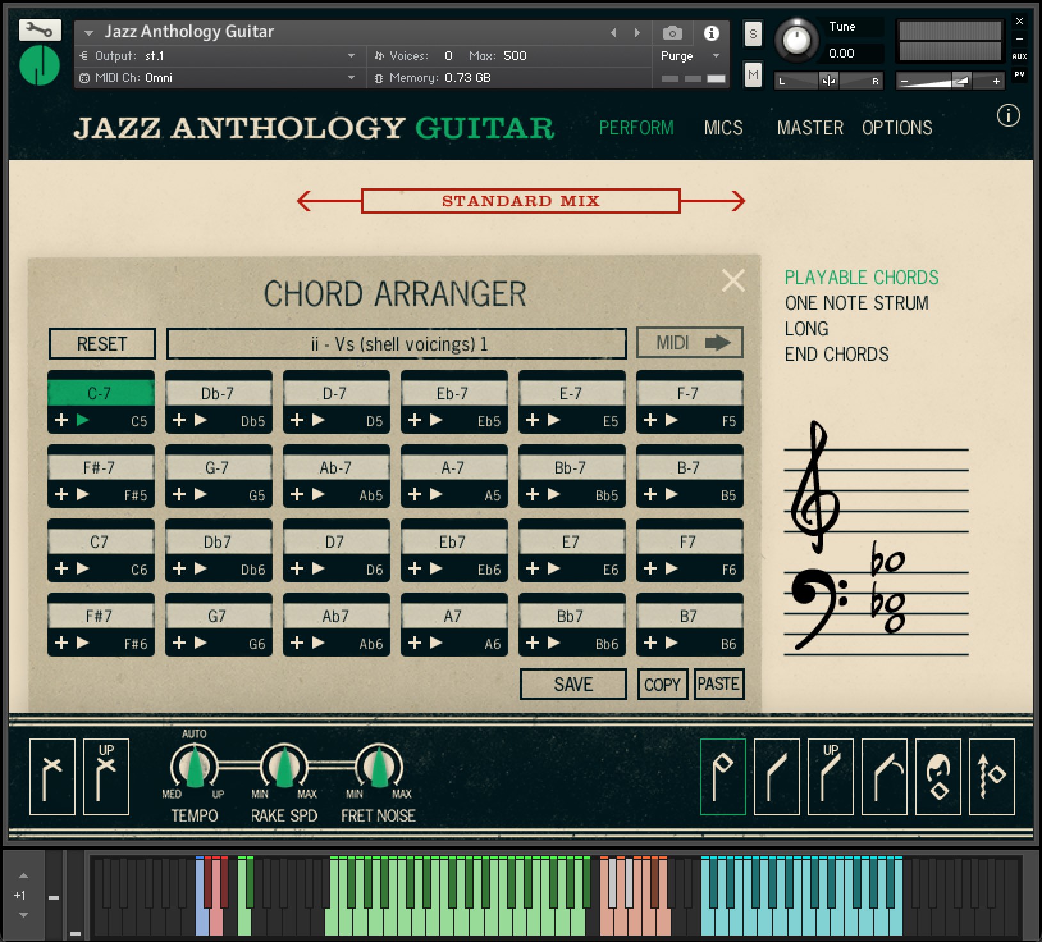
Task: Click the camera snapshot icon
Action: [672, 33]
